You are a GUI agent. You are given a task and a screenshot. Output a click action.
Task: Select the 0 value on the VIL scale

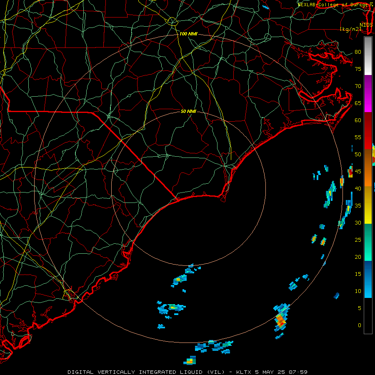(360, 325)
